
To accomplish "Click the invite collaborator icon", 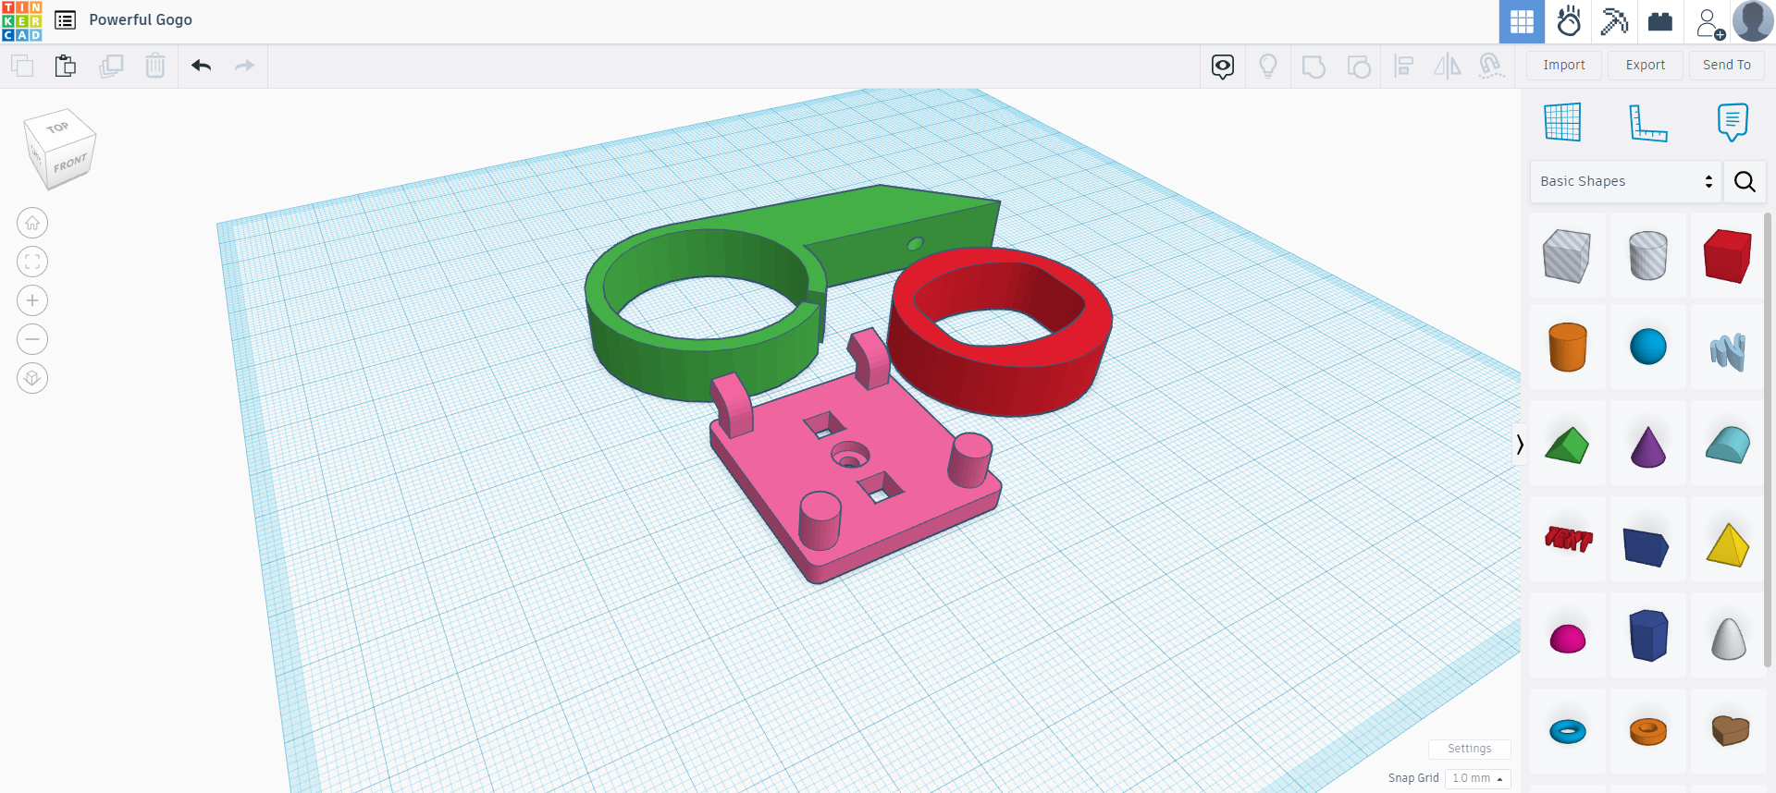I will (x=1709, y=22).
